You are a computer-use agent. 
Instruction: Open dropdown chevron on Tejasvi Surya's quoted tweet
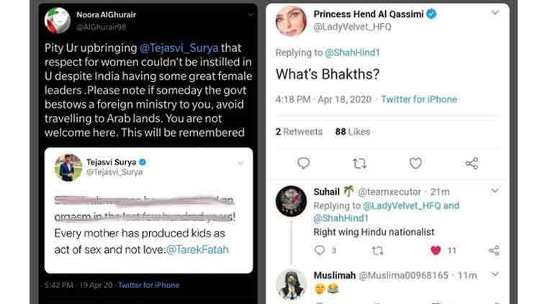click(x=240, y=164)
